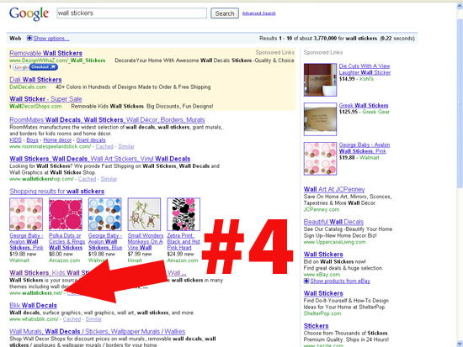Open Similar link for roommatespeelandstick
This screenshot has height=347, width=463.
click(x=126, y=146)
